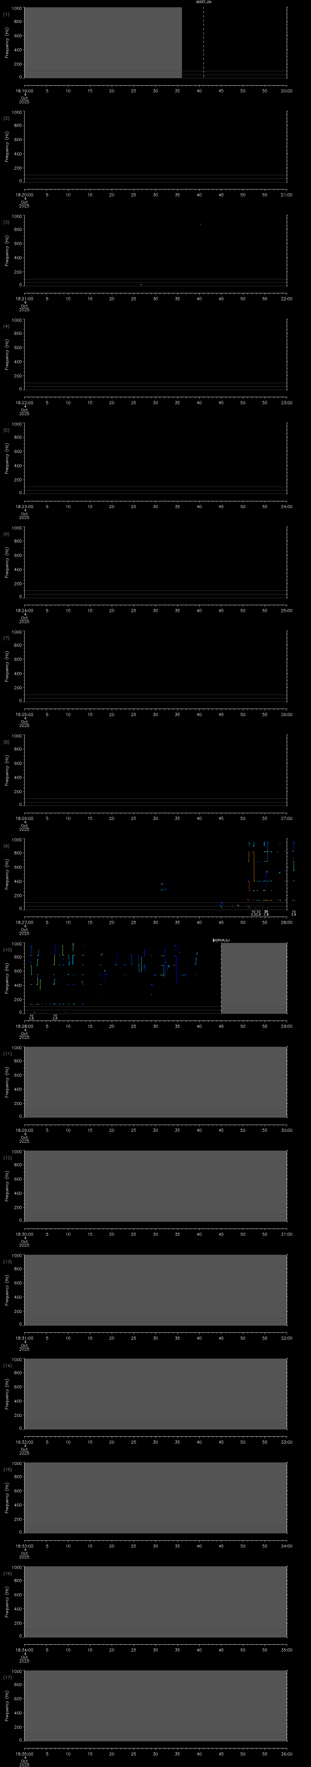Viewport: 311px width, 1767px height.
Task: Click the panel number (9) label
Action: coord(6,846)
